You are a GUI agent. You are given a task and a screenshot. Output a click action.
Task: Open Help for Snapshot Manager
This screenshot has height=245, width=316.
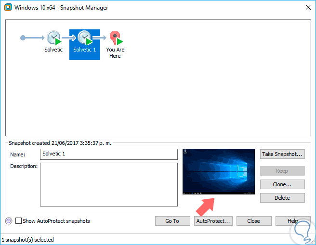coord(293,221)
